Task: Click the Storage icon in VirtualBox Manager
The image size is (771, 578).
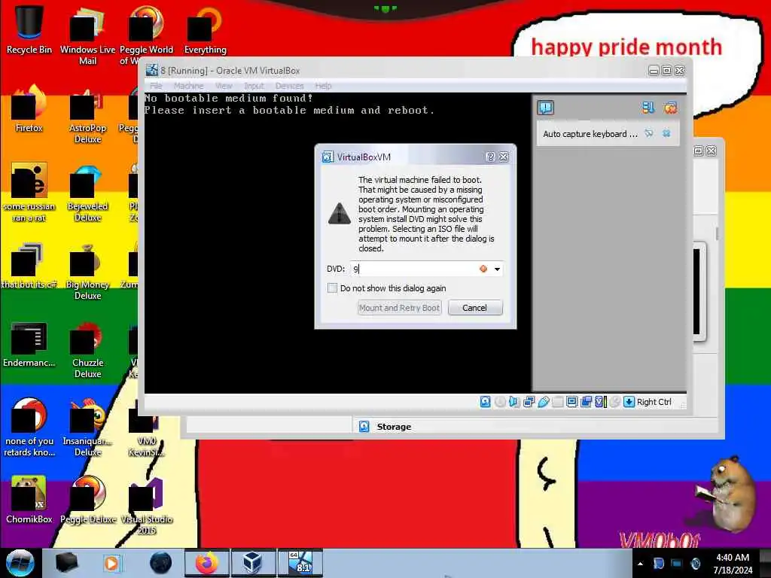Action: pyautogui.click(x=364, y=427)
